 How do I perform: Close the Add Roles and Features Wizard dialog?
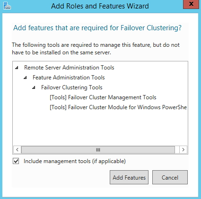191,4
